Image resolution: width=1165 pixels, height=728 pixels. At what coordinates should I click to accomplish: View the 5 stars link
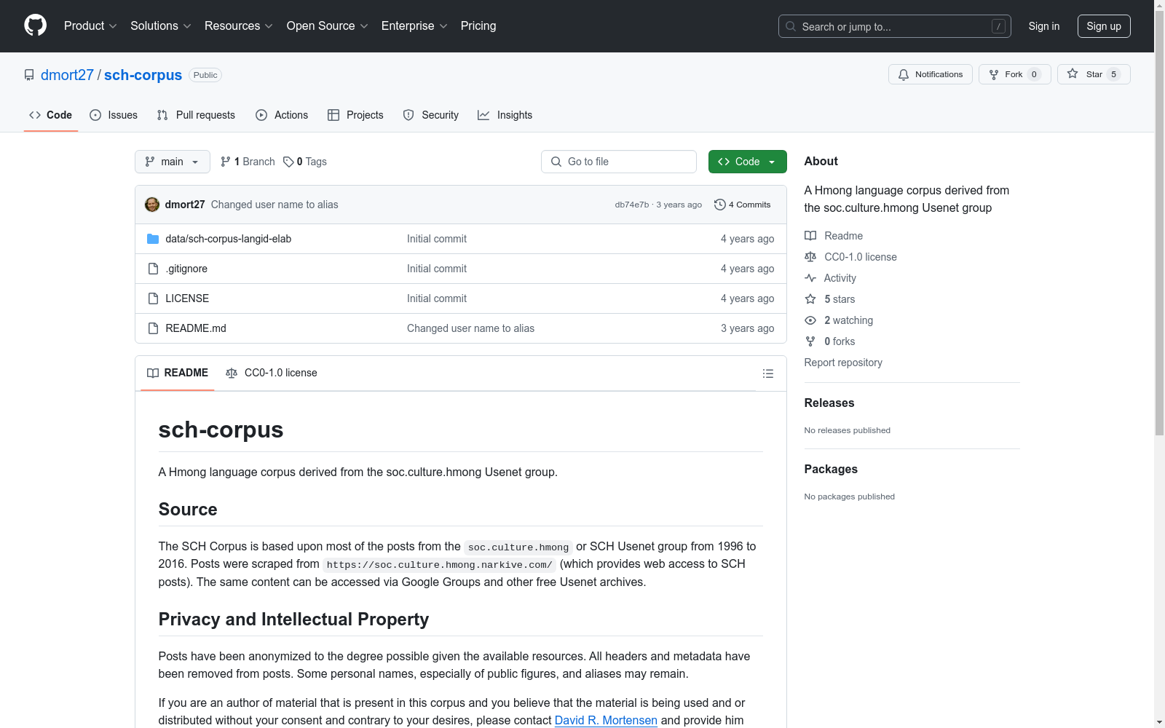[830, 299]
